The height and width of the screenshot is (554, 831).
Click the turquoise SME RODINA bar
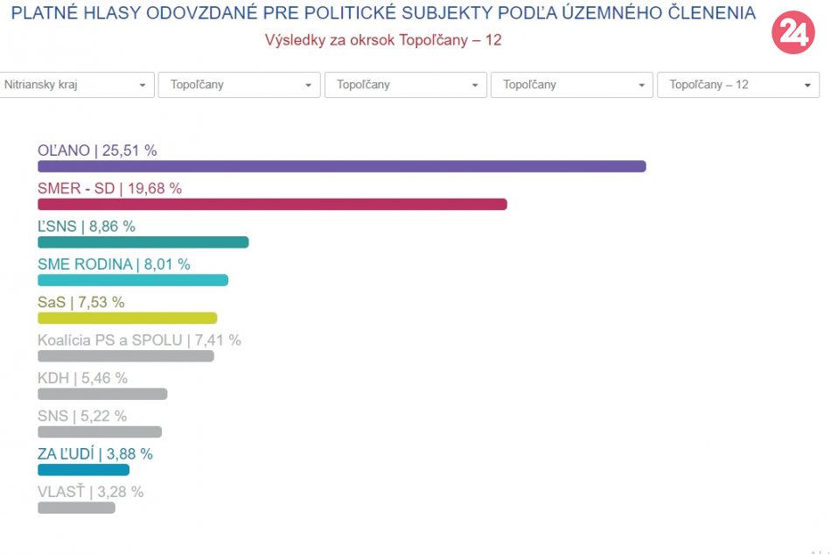[132, 280]
